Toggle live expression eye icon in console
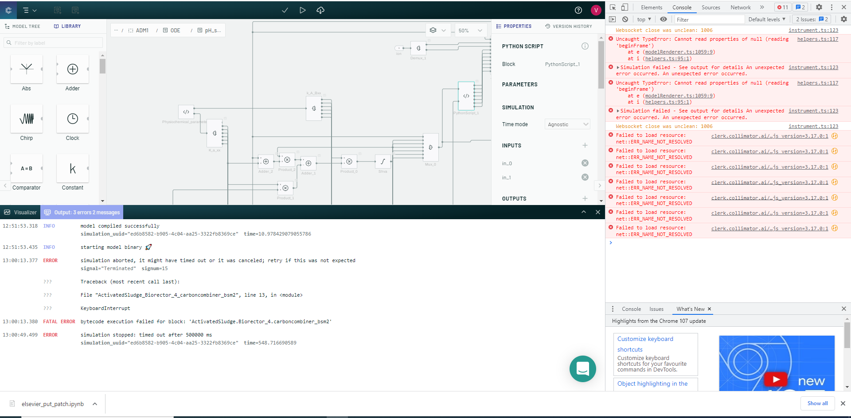This screenshot has height=418, width=851. click(x=663, y=19)
